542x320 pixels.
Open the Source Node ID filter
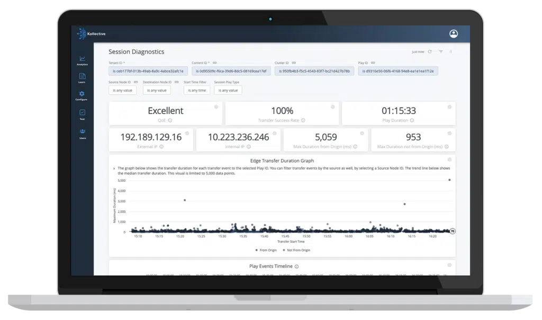(122, 90)
